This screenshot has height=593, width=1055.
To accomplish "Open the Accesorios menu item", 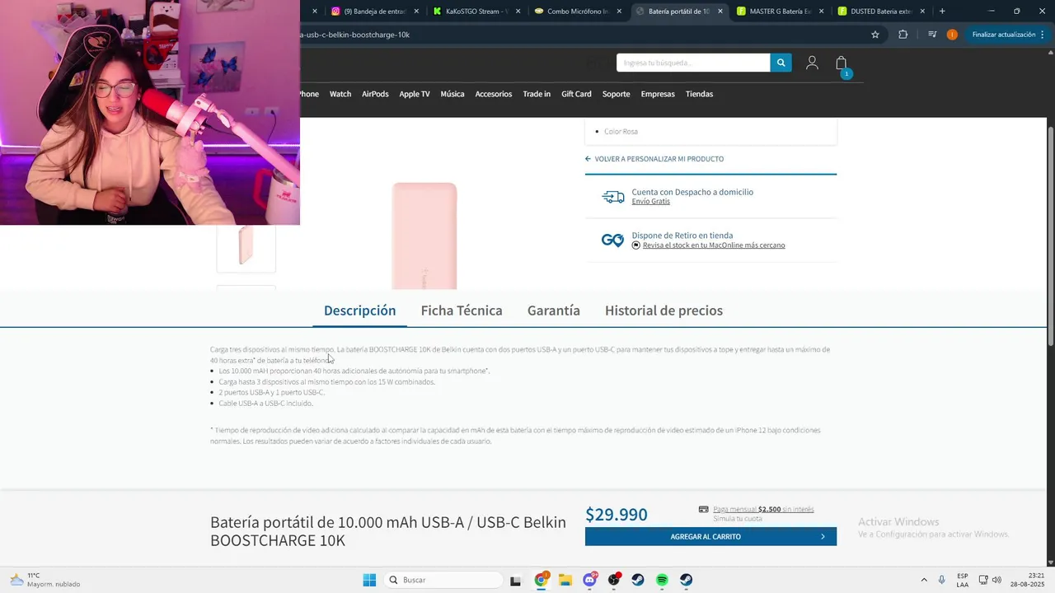I will pyautogui.click(x=494, y=94).
